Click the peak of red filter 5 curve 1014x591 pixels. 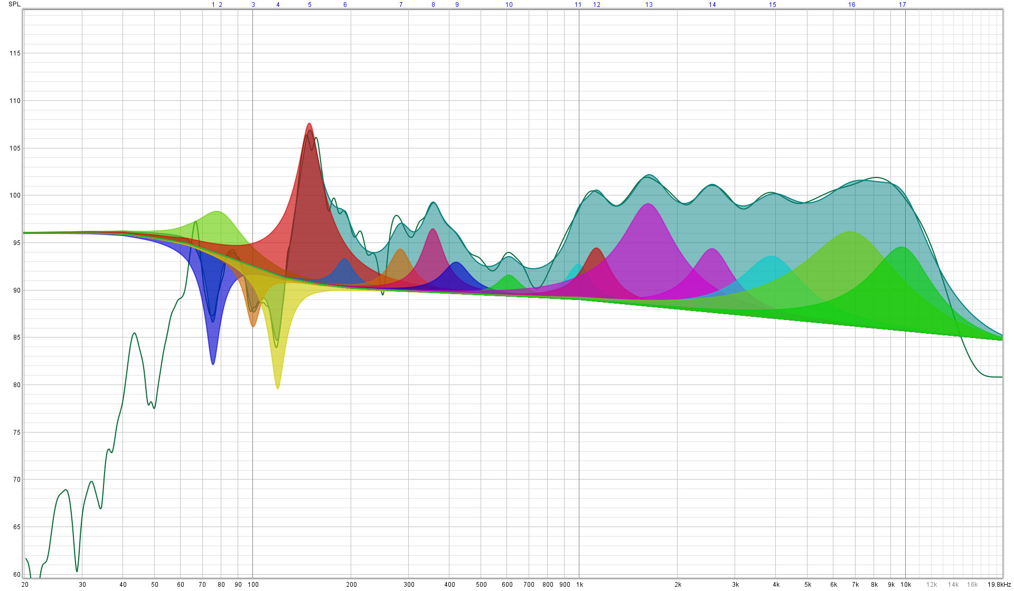[x=309, y=124]
